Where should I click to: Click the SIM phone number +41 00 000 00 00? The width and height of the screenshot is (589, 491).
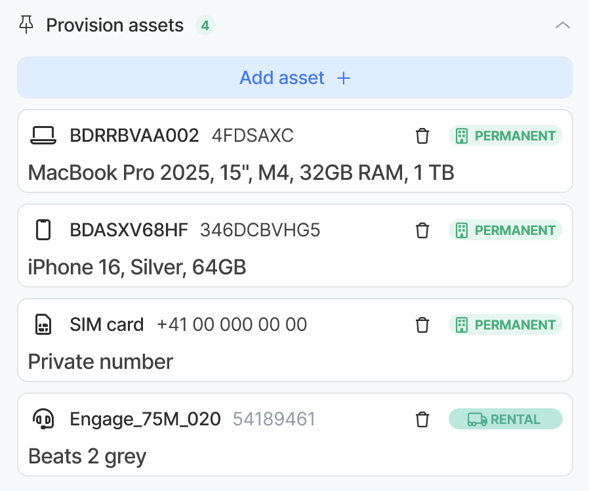click(232, 325)
